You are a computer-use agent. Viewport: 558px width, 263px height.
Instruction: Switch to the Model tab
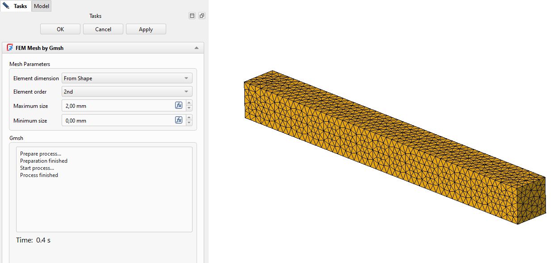(x=42, y=6)
